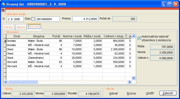Select the first Desiata row indicator arrow
The height and width of the screenshot is (99, 180).
[5, 41]
